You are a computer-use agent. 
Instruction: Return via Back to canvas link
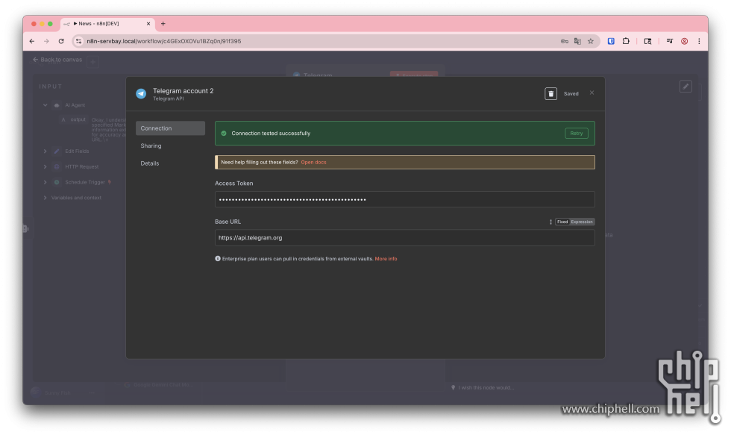[x=57, y=60]
